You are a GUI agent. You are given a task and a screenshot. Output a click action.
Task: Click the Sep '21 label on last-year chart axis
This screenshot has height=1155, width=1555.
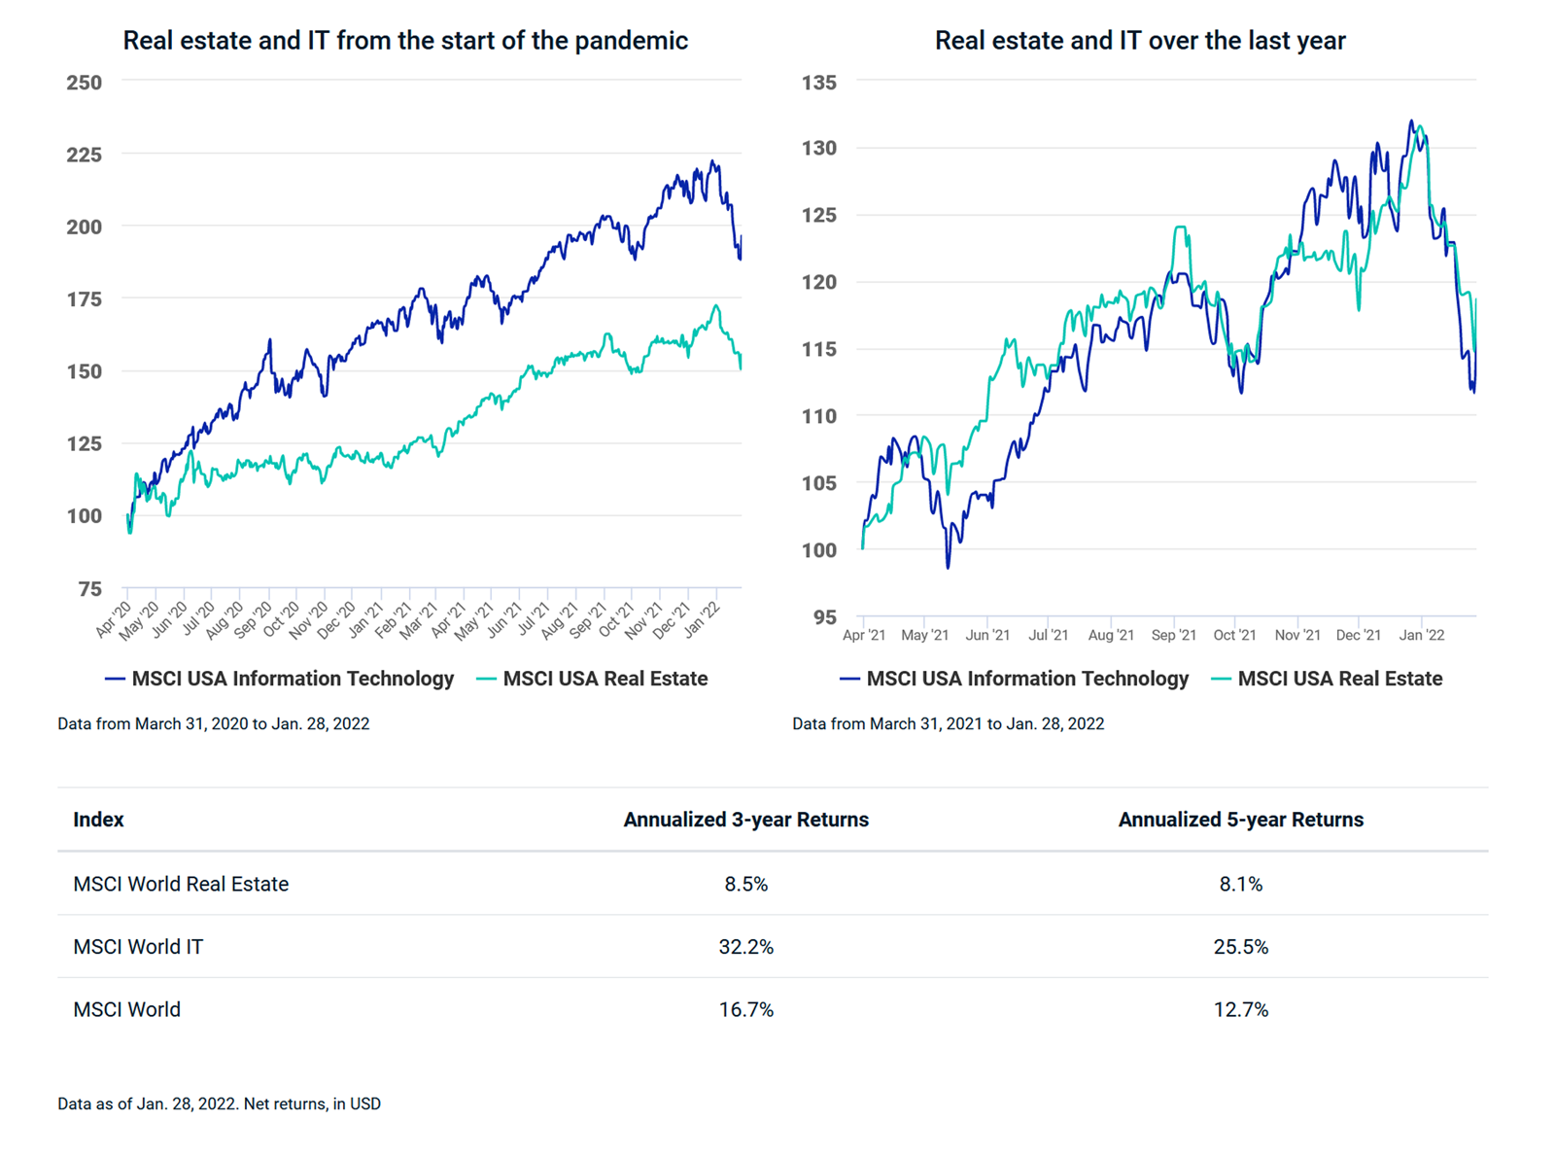(x=1173, y=635)
